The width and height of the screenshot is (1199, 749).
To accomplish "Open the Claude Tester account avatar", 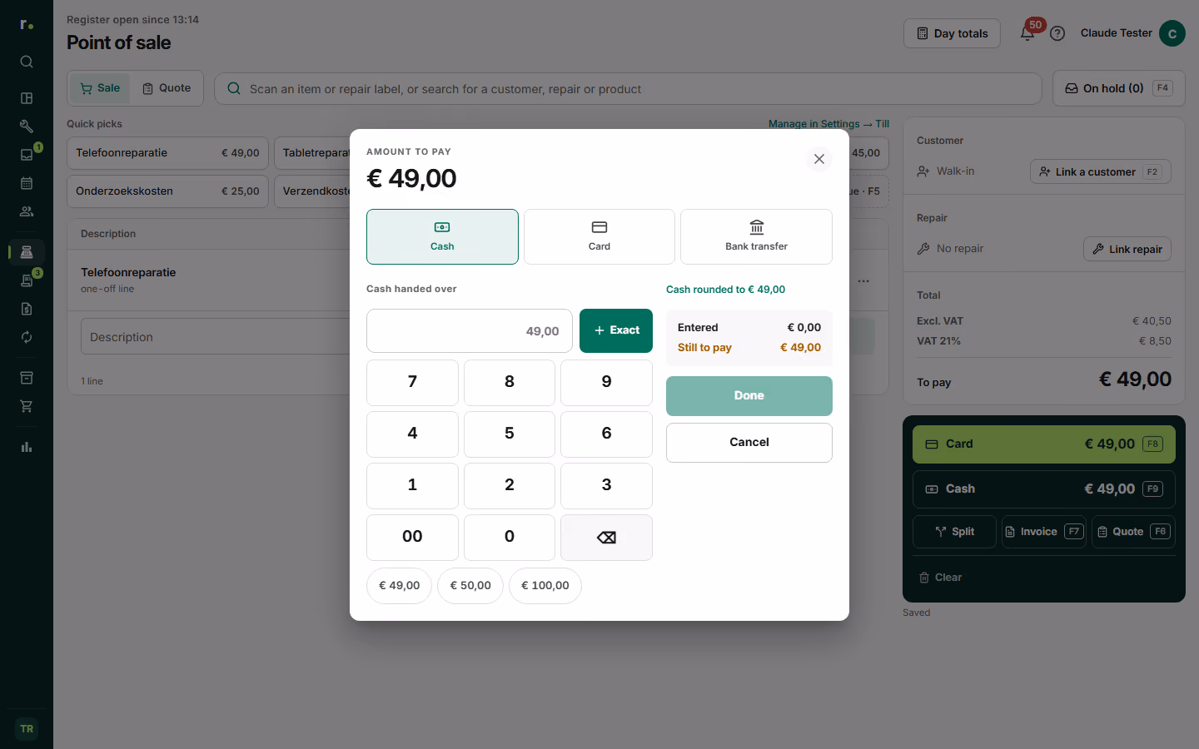I will point(1172,33).
